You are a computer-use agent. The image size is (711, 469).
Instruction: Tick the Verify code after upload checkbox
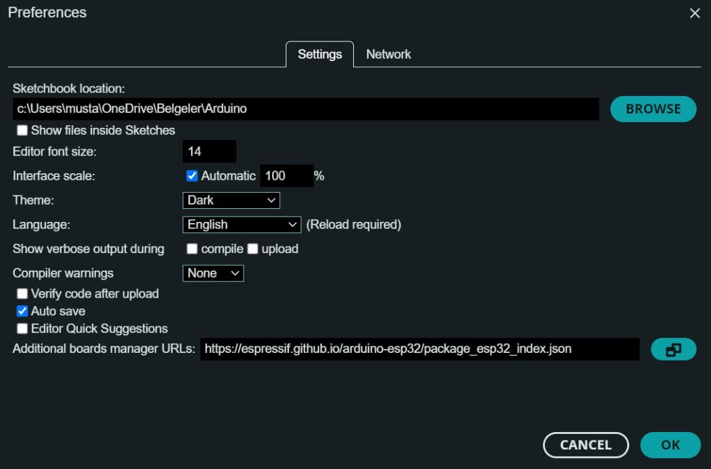[23, 294]
